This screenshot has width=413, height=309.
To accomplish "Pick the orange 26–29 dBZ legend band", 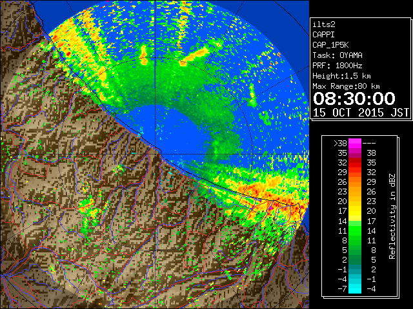I will (x=355, y=182).
